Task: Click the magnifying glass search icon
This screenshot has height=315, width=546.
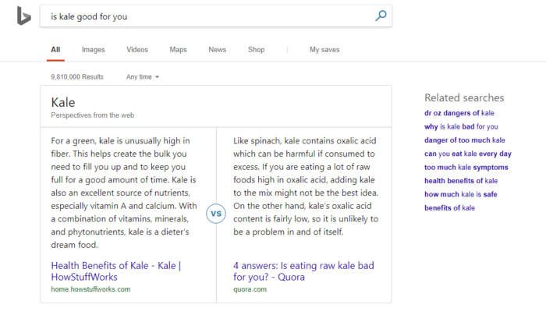Action: [x=381, y=16]
